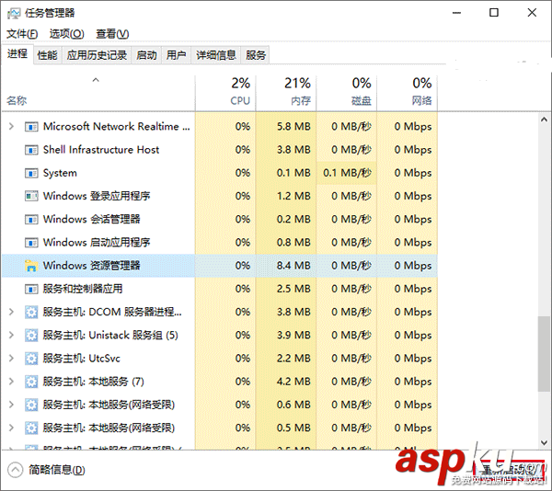This screenshot has width=552, height=491.
Task: Click the 5.8 MB memory value
Action: click(x=293, y=127)
